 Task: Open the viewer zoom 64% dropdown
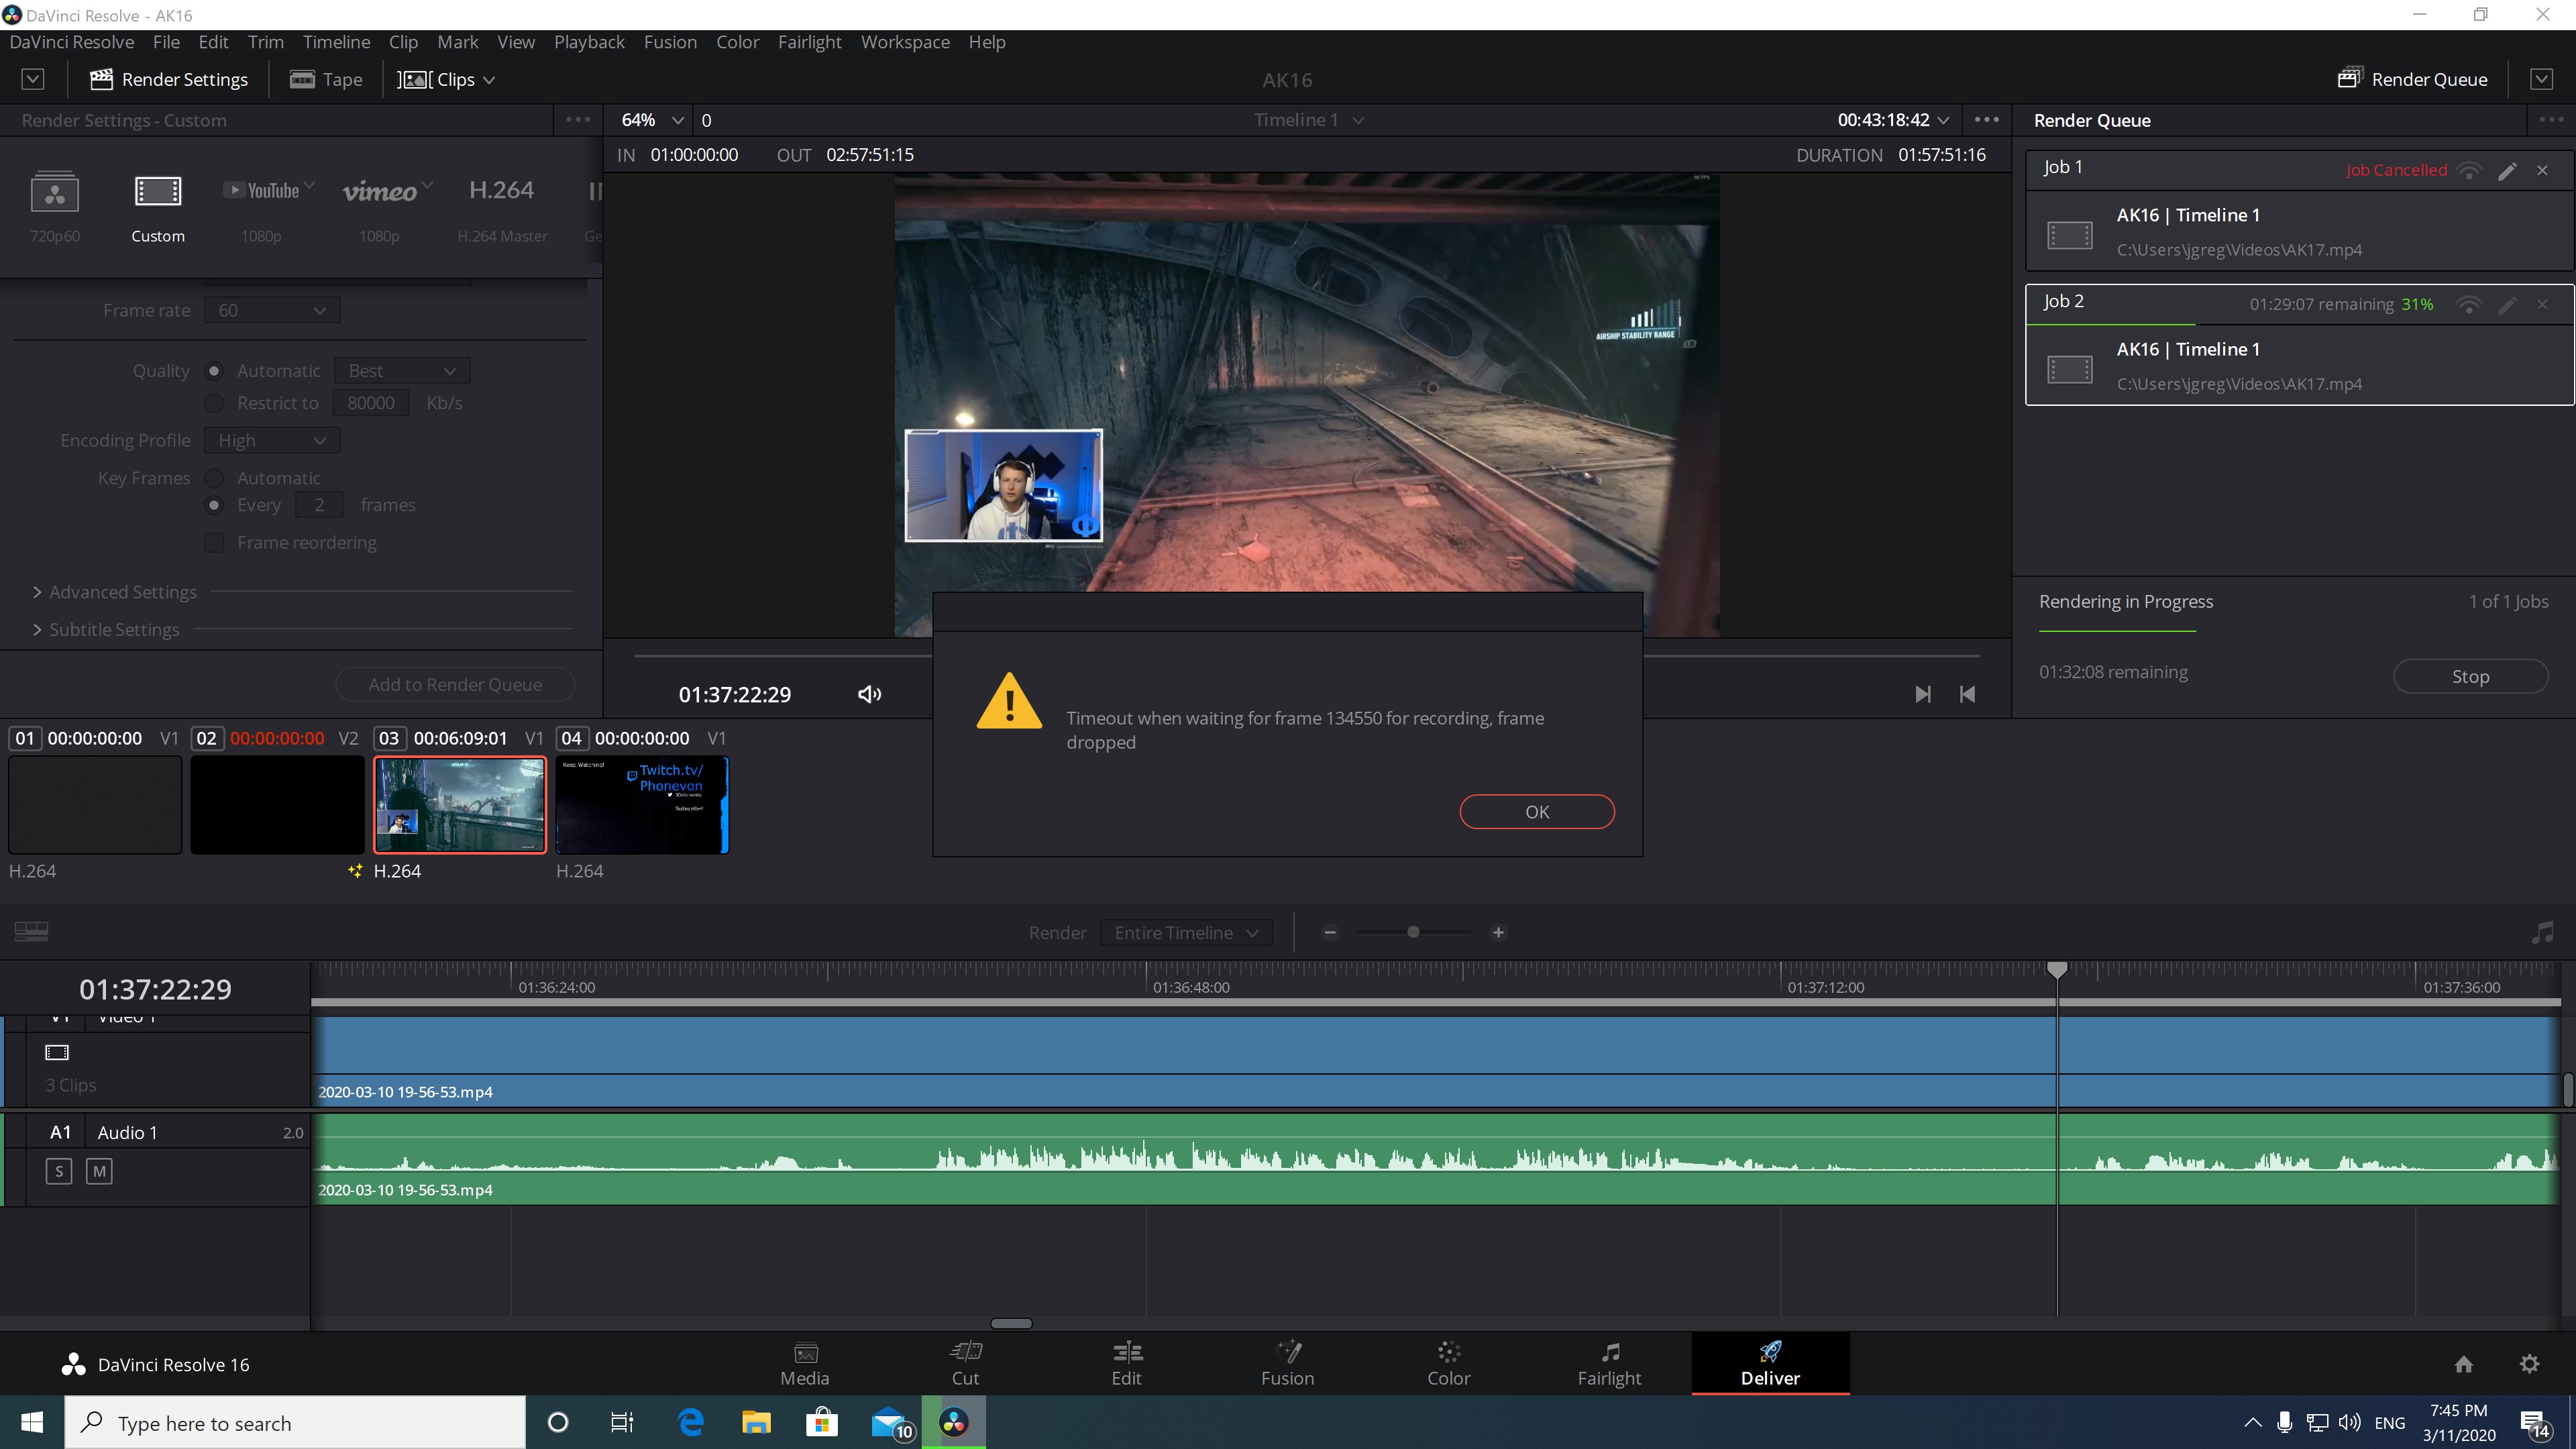coord(652,120)
